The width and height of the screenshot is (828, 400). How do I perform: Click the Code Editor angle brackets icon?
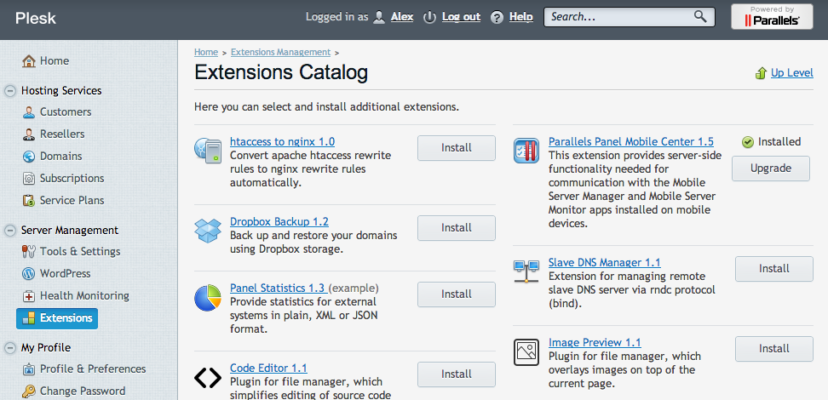pos(208,377)
